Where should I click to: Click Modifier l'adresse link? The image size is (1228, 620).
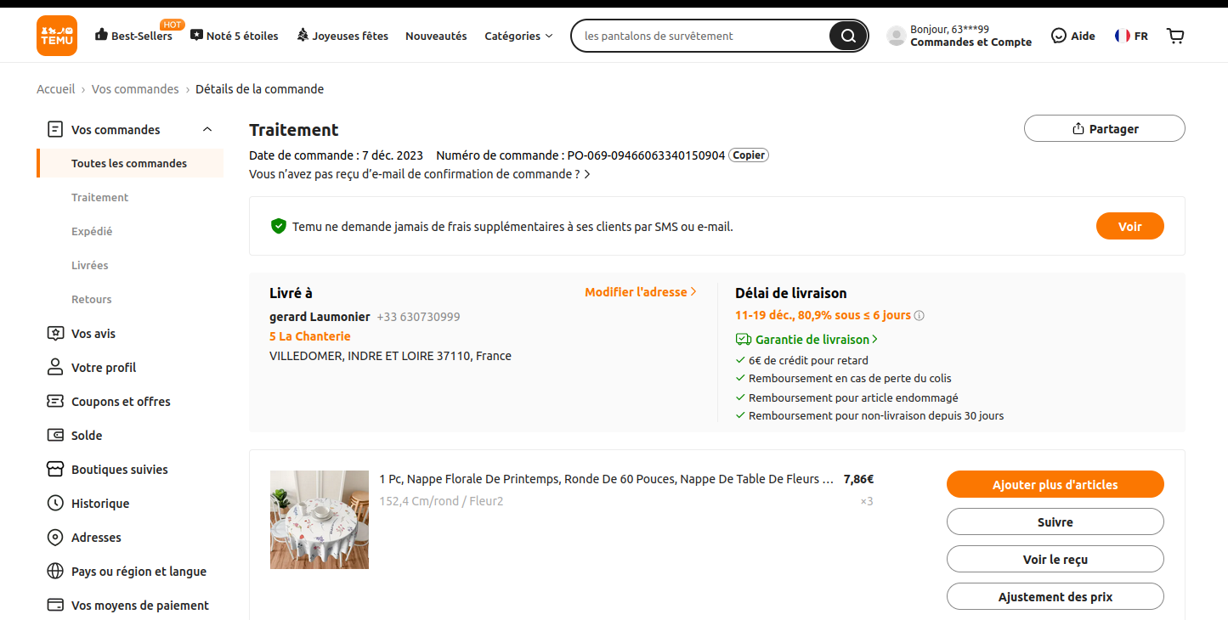[x=640, y=292]
